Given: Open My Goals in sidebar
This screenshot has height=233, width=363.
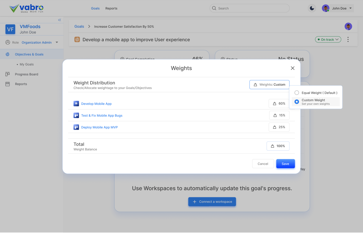Looking at the screenshot, I should (27, 64).
